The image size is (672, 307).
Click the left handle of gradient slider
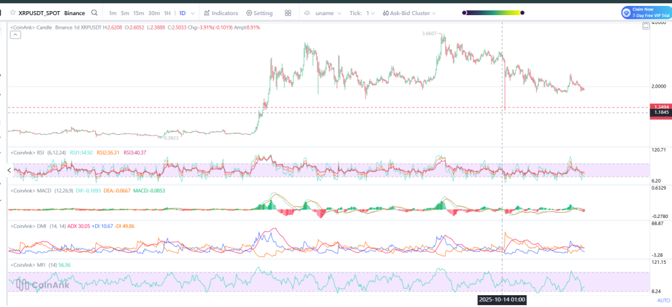[464, 13]
